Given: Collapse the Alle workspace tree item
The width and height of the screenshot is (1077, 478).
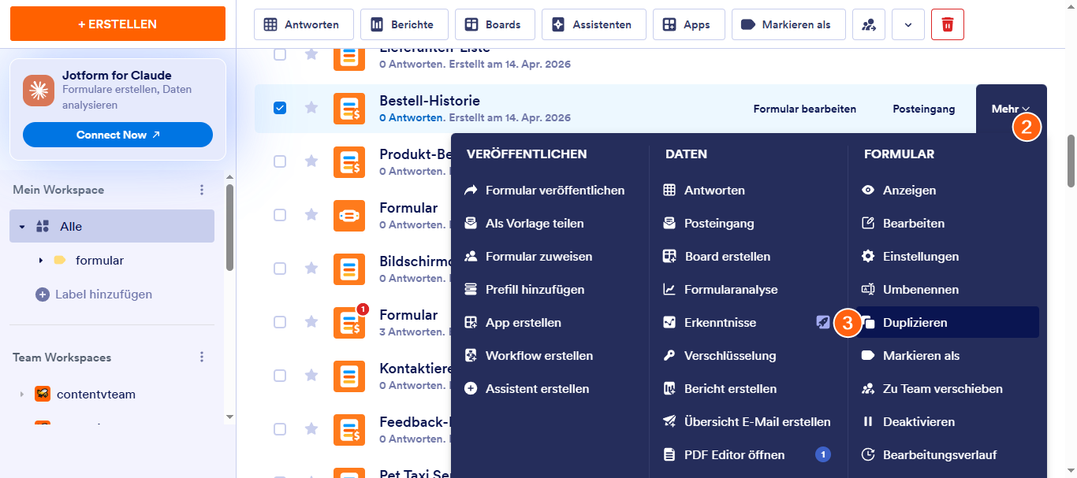Looking at the screenshot, I should pos(22,227).
